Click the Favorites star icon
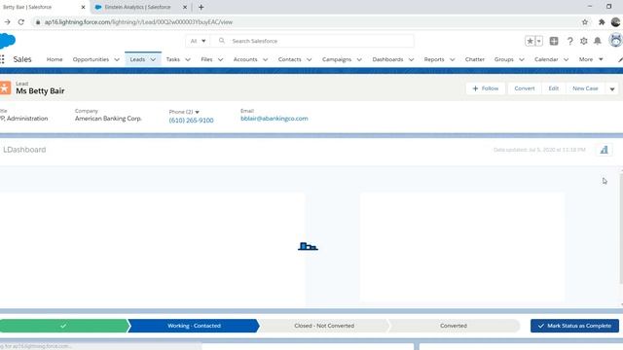Viewport: 623px width, 350px height. (x=530, y=41)
